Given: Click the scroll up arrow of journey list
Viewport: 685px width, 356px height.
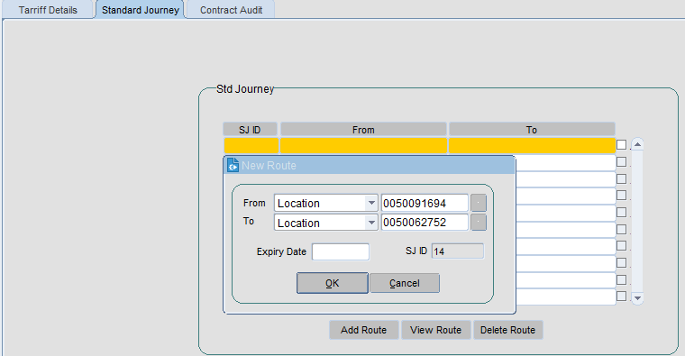Looking at the screenshot, I should (637, 144).
